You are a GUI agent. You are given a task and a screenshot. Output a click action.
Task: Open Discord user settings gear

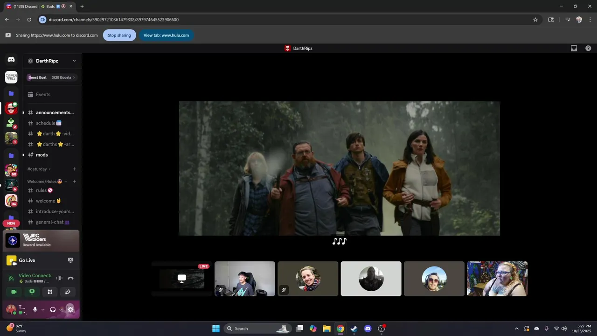[x=70, y=309]
